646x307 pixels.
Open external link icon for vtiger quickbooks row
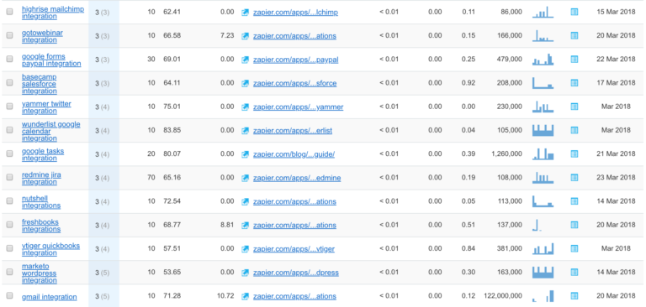click(x=245, y=249)
